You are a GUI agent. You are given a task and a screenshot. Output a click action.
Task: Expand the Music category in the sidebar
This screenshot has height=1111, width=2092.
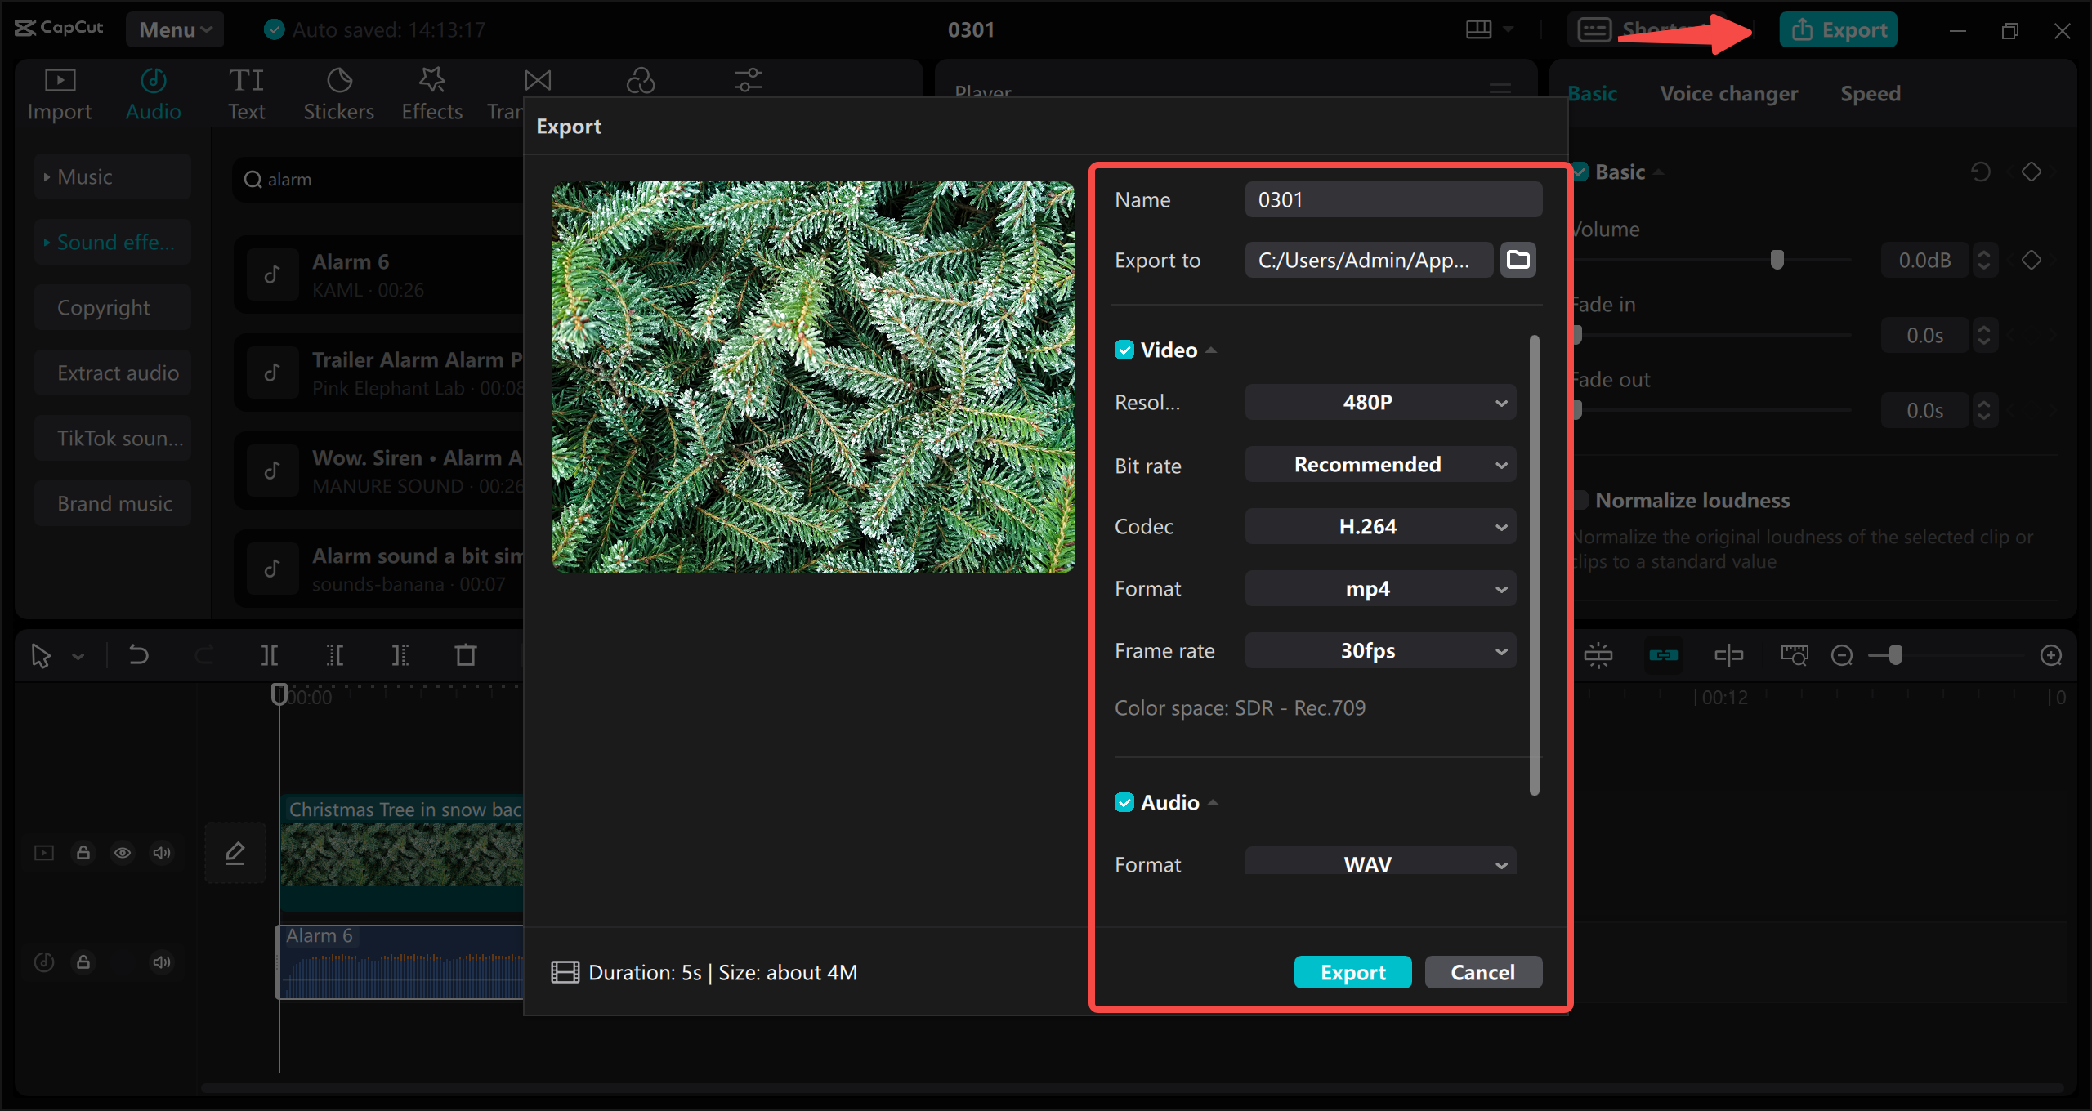point(84,176)
